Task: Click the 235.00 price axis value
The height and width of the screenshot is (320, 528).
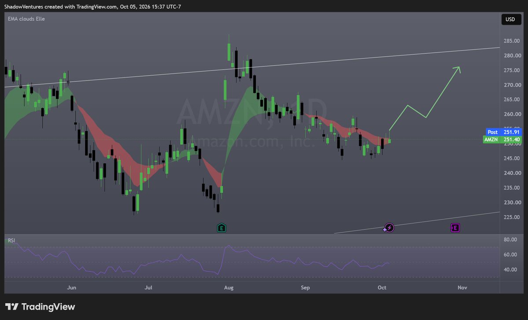Action: 512,188
